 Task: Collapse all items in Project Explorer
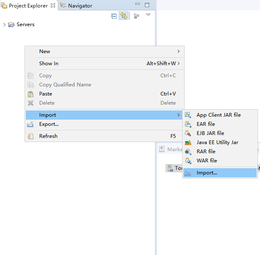tap(114, 16)
